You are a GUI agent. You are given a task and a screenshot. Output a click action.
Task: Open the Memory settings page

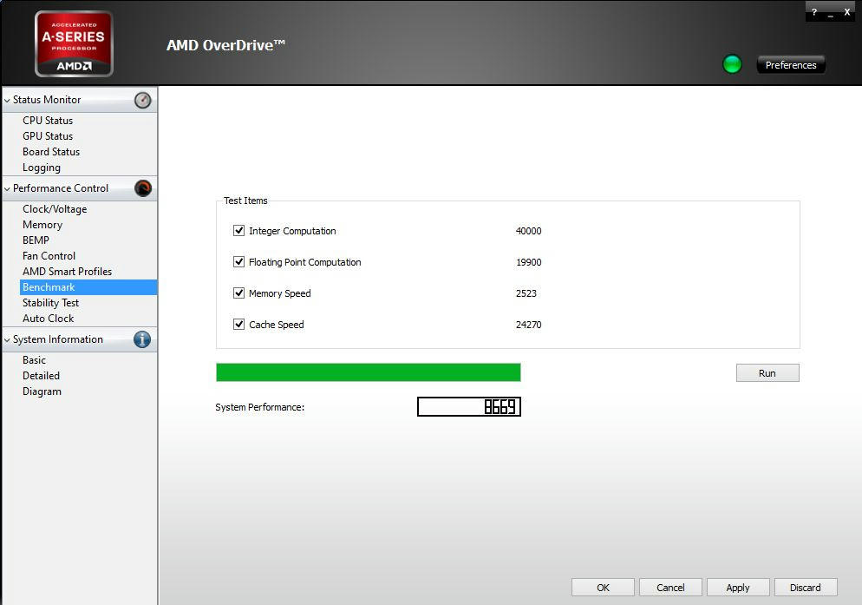point(42,225)
